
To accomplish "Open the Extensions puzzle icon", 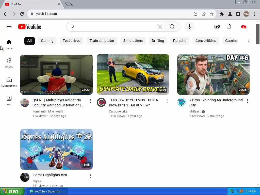I will coord(222,14).
